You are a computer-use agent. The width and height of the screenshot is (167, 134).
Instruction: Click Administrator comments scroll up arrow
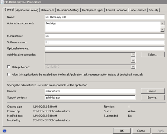pyautogui.click(x=162, y=23)
